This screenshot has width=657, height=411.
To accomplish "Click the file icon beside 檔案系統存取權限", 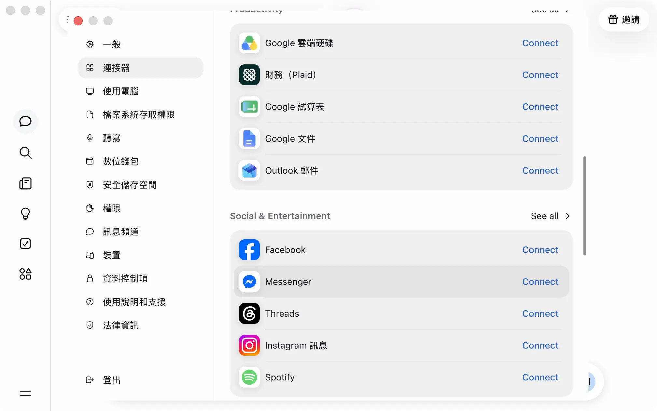I will pos(90,114).
